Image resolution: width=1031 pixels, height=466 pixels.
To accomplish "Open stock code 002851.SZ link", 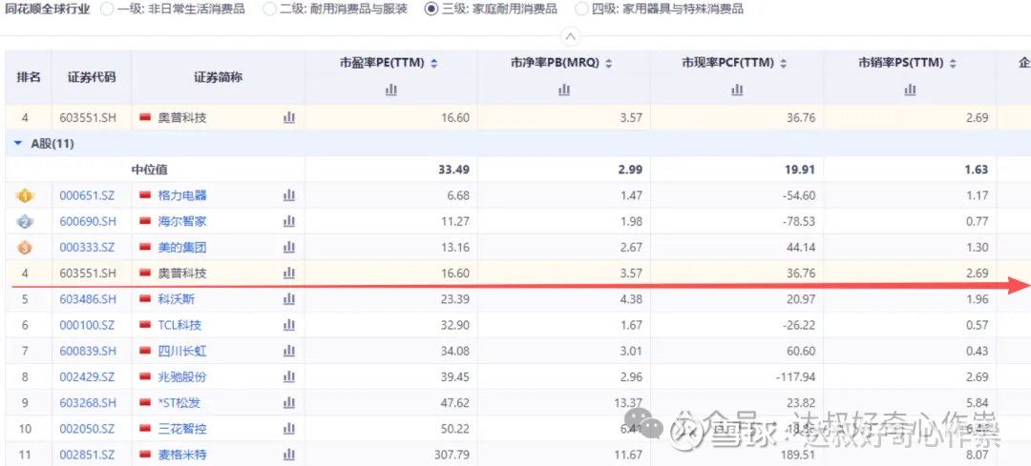I will [87, 455].
